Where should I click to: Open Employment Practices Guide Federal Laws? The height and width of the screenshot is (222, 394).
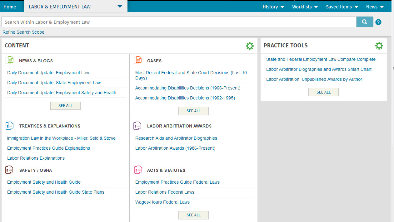[177, 182]
